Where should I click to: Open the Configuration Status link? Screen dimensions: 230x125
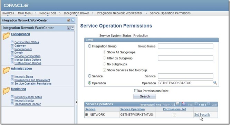pyautogui.click(x=27, y=42)
